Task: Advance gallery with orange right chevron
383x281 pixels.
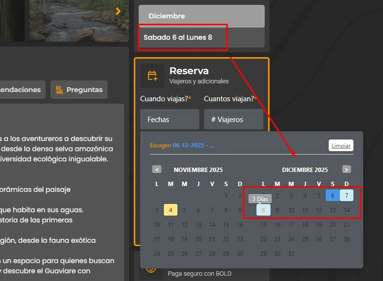Action: click(118, 11)
